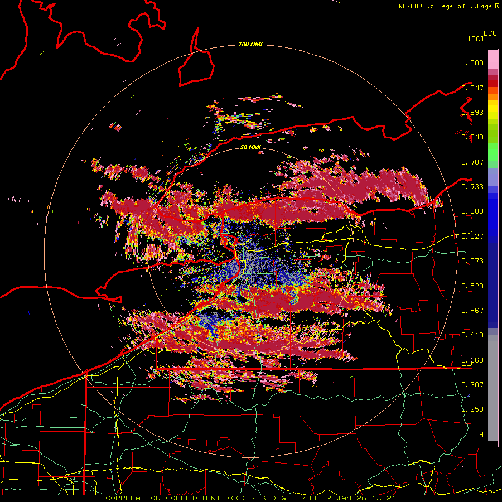502x502 pixels.
Task: Click the 0.947 color scale value
Action: click(472, 88)
